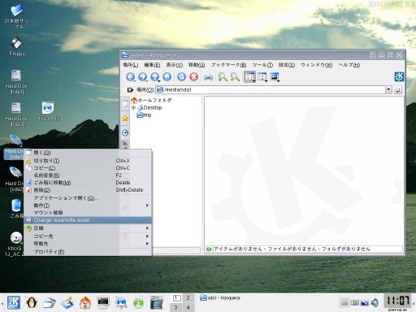
Task: Switch to virtual desktop 4
Action: tap(188, 307)
